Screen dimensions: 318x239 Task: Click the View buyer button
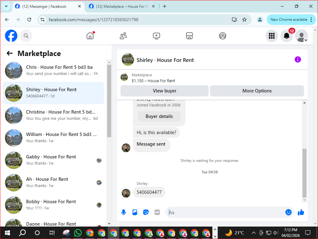(165, 91)
